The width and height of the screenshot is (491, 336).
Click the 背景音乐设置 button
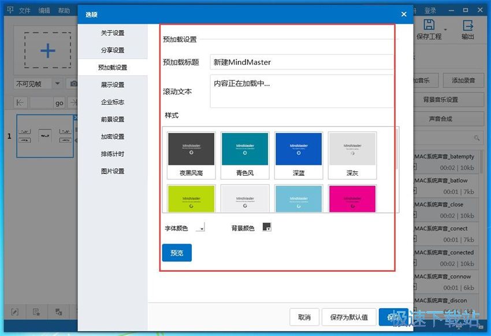coord(448,99)
